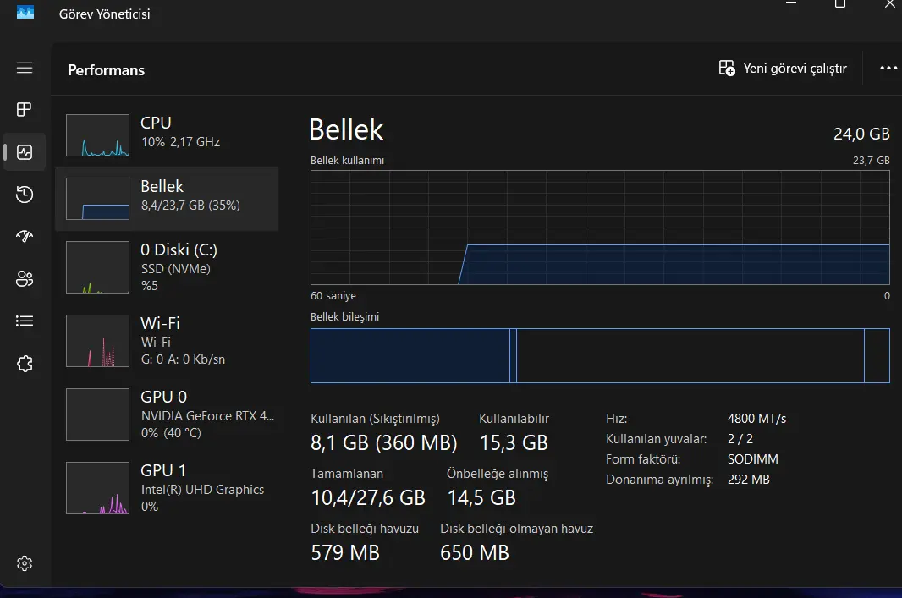Click the Task Manager app icon in title bar
This screenshot has width=902, height=598.
pyautogui.click(x=25, y=12)
